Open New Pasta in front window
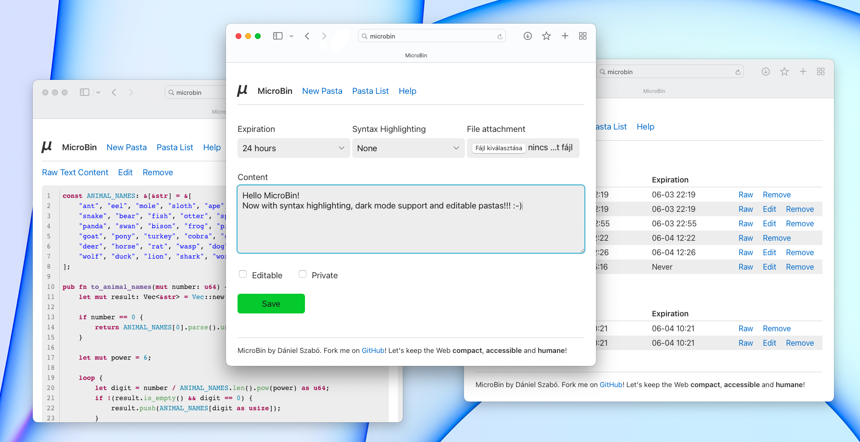 [322, 91]
